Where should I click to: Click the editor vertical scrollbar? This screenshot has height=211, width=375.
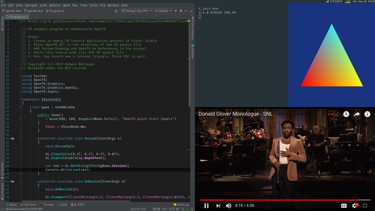[x=189, y=64]
